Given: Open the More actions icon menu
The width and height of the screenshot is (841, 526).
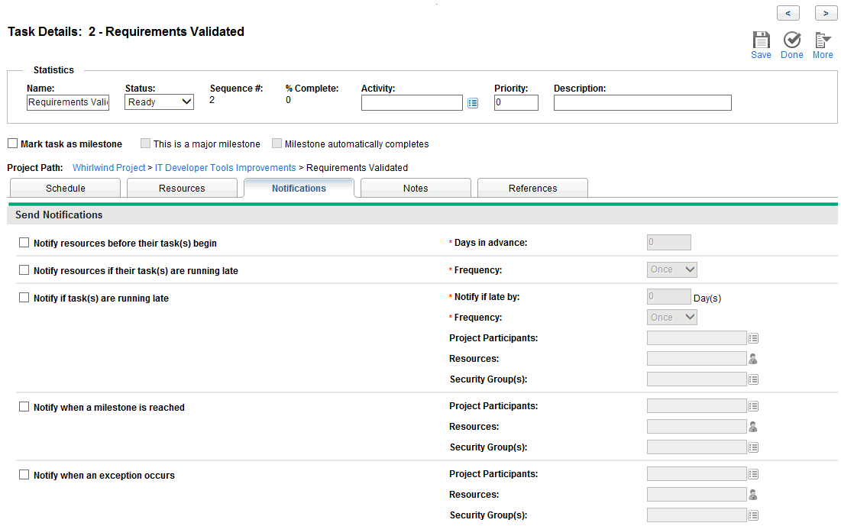Looking at the screenshot, I should click(823, 41).
